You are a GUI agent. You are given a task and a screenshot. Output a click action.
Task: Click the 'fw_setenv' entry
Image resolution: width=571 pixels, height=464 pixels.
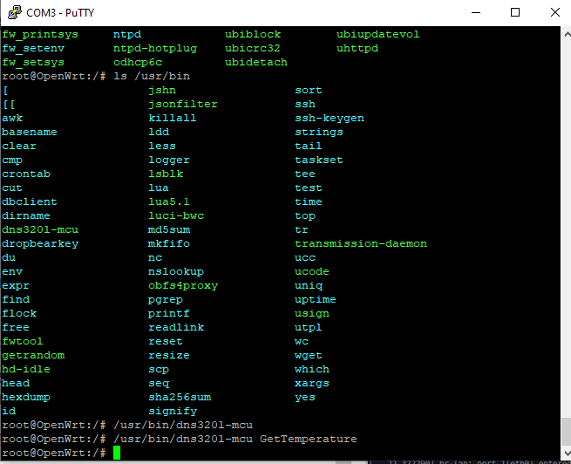(33, 49)
